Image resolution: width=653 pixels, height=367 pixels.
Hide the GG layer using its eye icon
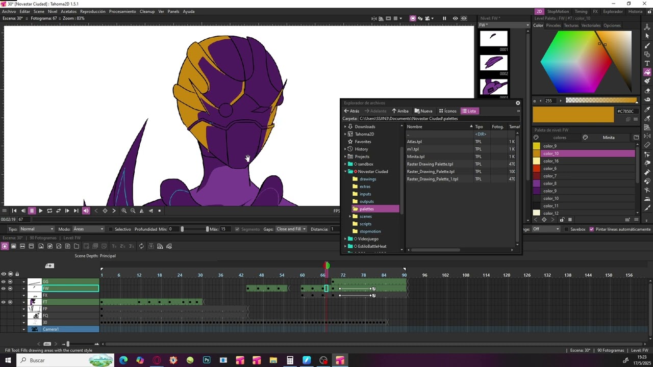coord(4,282)
